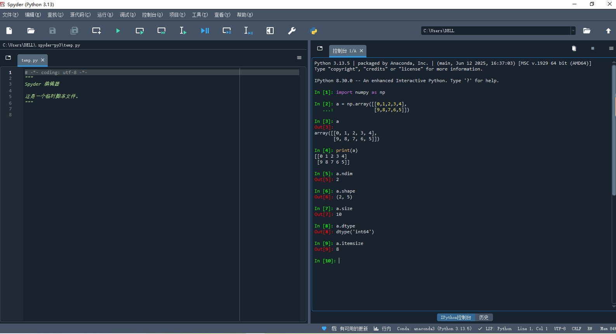Open the 运行 menu
This screenshot has height=334, width=616.
coord(105,15)
